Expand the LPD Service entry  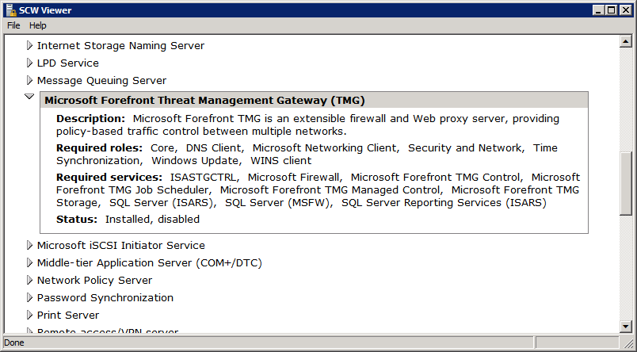(29, 63)
